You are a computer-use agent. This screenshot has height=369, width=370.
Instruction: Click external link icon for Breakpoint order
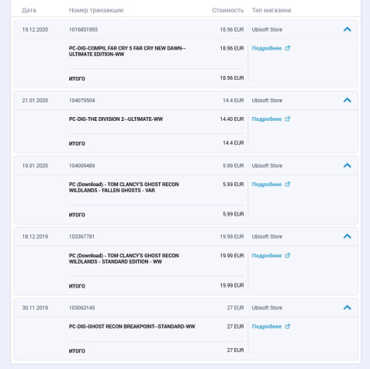tap(288, 326)
